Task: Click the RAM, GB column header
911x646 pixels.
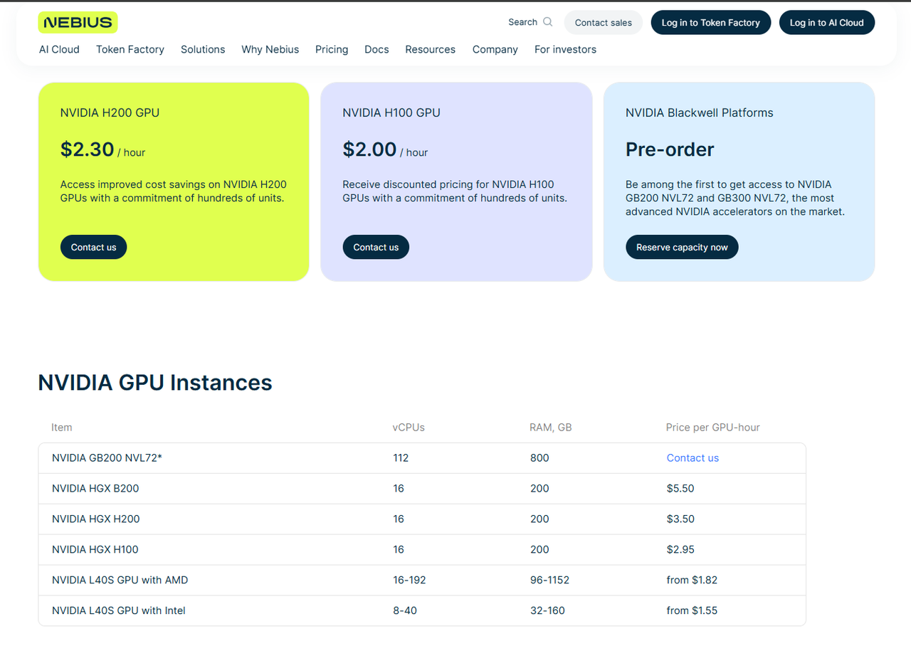Action: (x=551, y=428)
